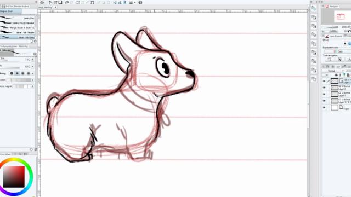The width and height of the screenshot is (351, 197).
Task: Select the Leaky Pen brush
Action: [x=18, y=18]
